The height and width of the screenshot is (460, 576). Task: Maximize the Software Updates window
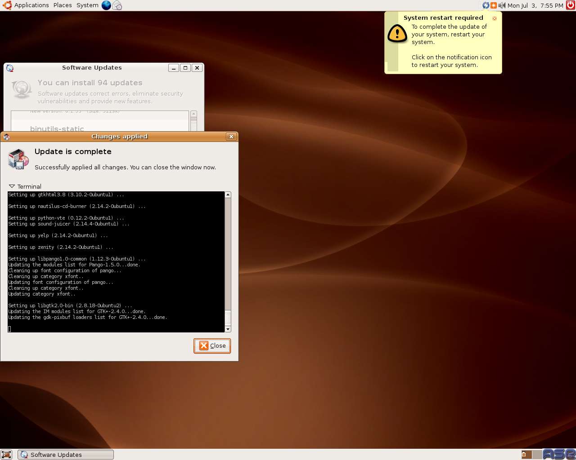click(185, 68)
